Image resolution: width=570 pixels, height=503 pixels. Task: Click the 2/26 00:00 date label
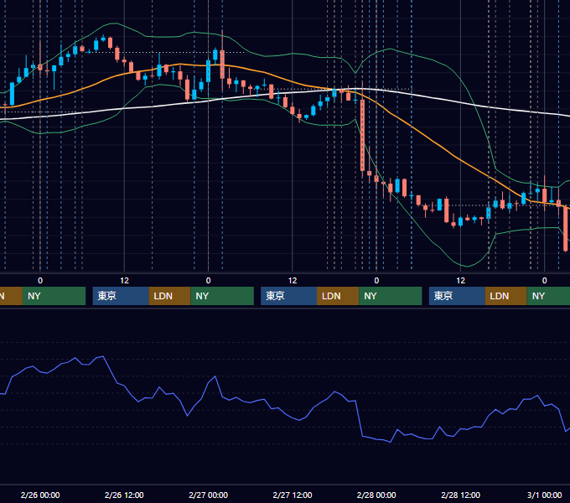pyautogui.click(x=40, y=495)
